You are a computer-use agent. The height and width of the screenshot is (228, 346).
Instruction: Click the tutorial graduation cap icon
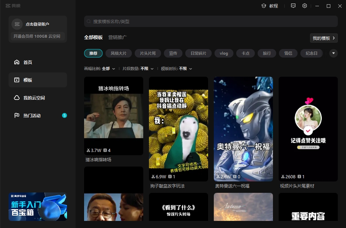pyautogui.click(x=264, y=6)
